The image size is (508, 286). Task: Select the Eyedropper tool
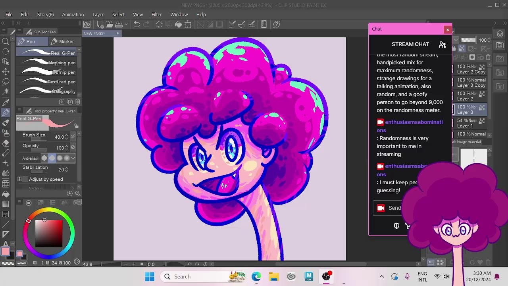pos(6,103)
